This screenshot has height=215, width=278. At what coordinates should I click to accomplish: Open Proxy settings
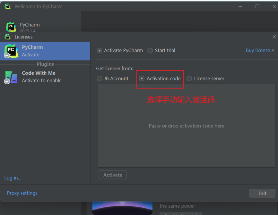pos(22,193)
